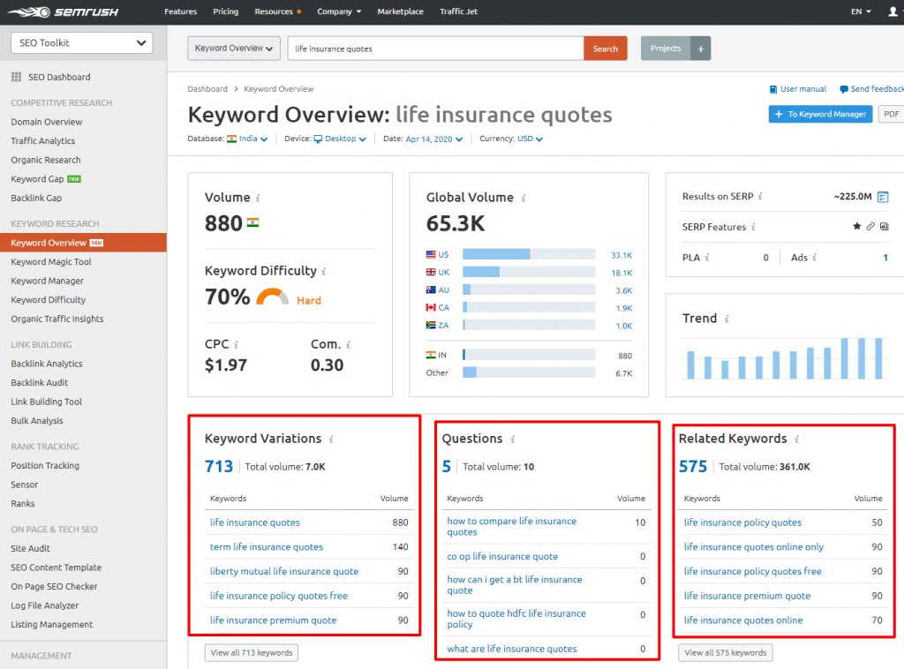Screen dimensions: 904x669
Task: Open the Database India dropdown
Action: [x=247, y=139]
